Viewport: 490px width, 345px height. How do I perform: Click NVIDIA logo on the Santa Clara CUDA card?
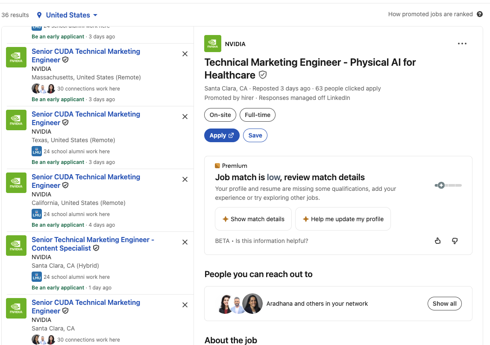click(16, 308)
